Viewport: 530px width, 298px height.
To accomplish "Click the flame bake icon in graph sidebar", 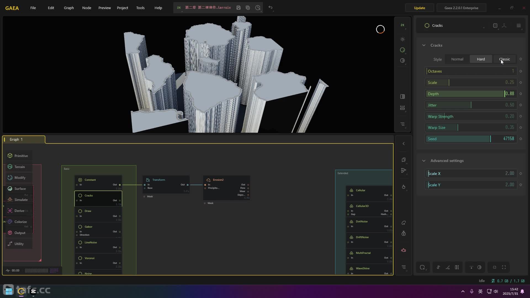I will click(x=404, y=187).
